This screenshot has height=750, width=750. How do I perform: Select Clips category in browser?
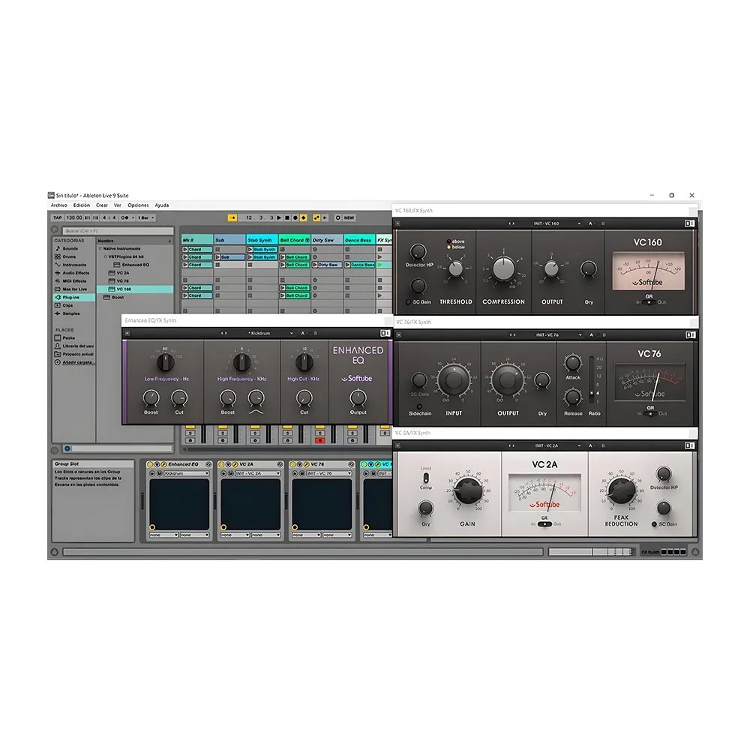(67, 306)
